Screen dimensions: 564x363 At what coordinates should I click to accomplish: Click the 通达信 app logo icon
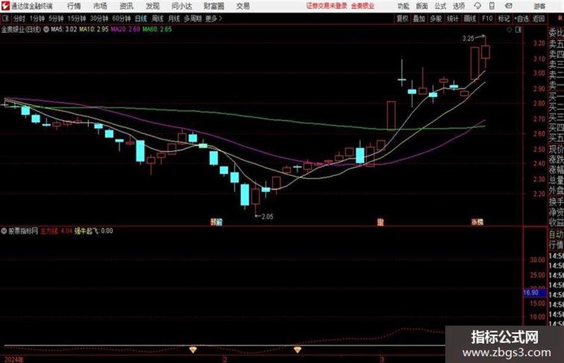[5, 6]
